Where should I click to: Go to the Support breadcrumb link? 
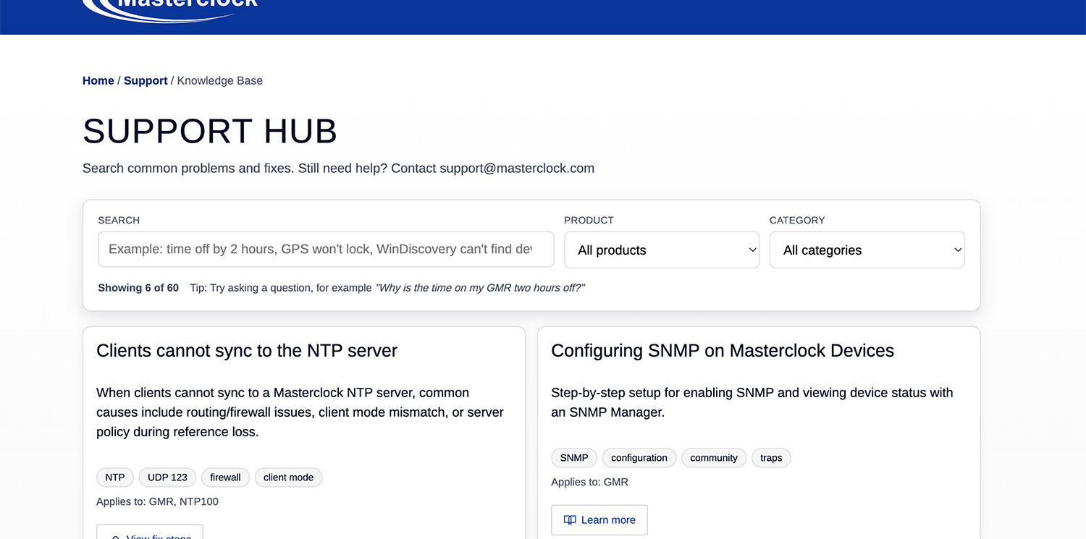click(x=146, y=81)
